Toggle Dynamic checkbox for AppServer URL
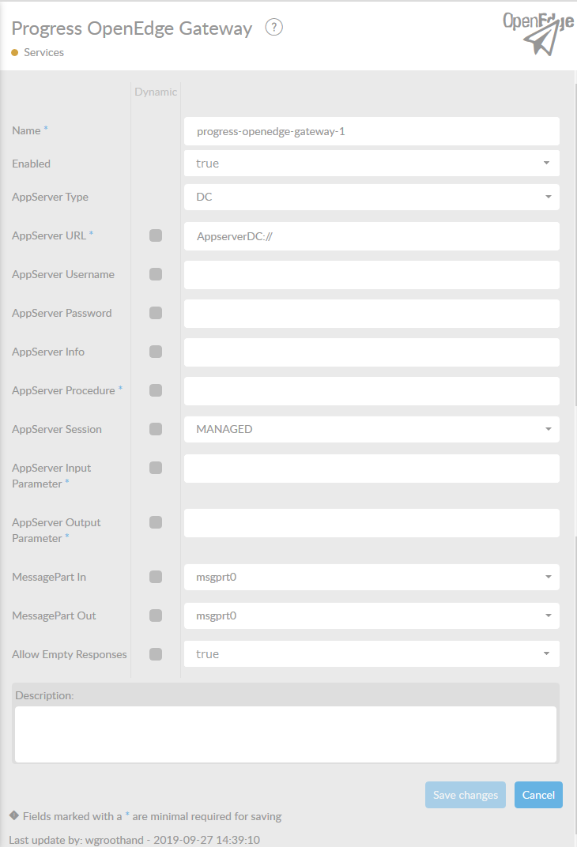577x847 pixels. 156,235
